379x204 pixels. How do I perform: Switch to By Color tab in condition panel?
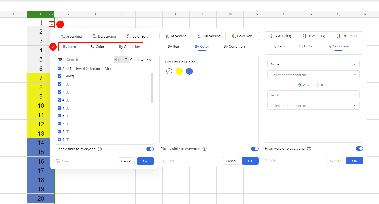click(x=306, y=46)
